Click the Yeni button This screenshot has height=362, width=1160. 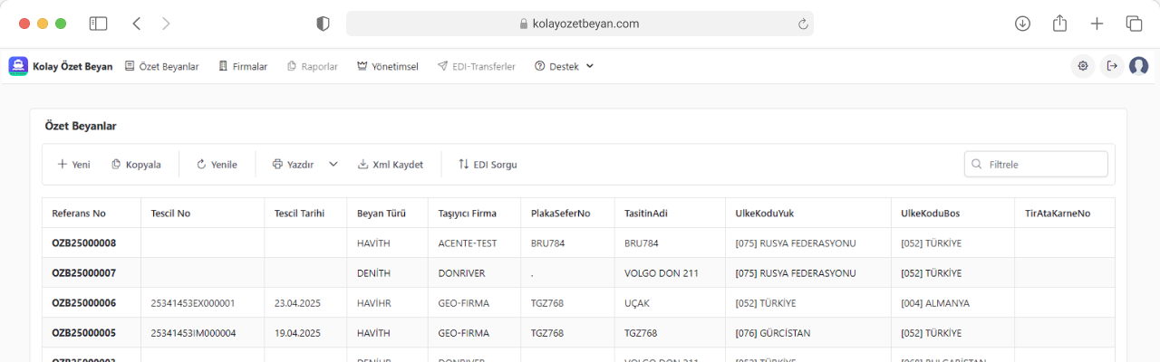click(x=73, y=165)
